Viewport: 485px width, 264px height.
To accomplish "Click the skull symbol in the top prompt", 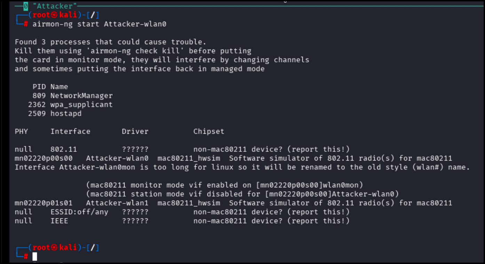I will [x=55, y=15].
